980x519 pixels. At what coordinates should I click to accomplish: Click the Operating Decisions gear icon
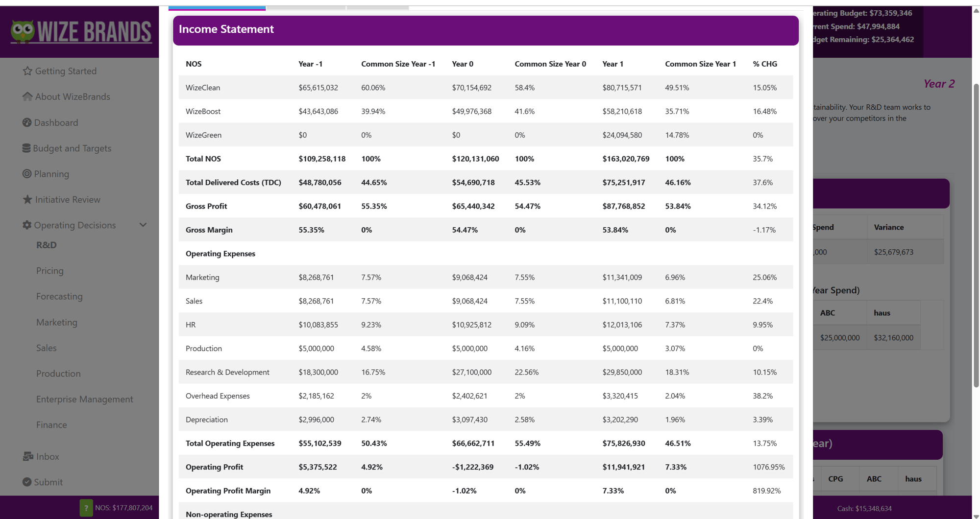point(27,225)
